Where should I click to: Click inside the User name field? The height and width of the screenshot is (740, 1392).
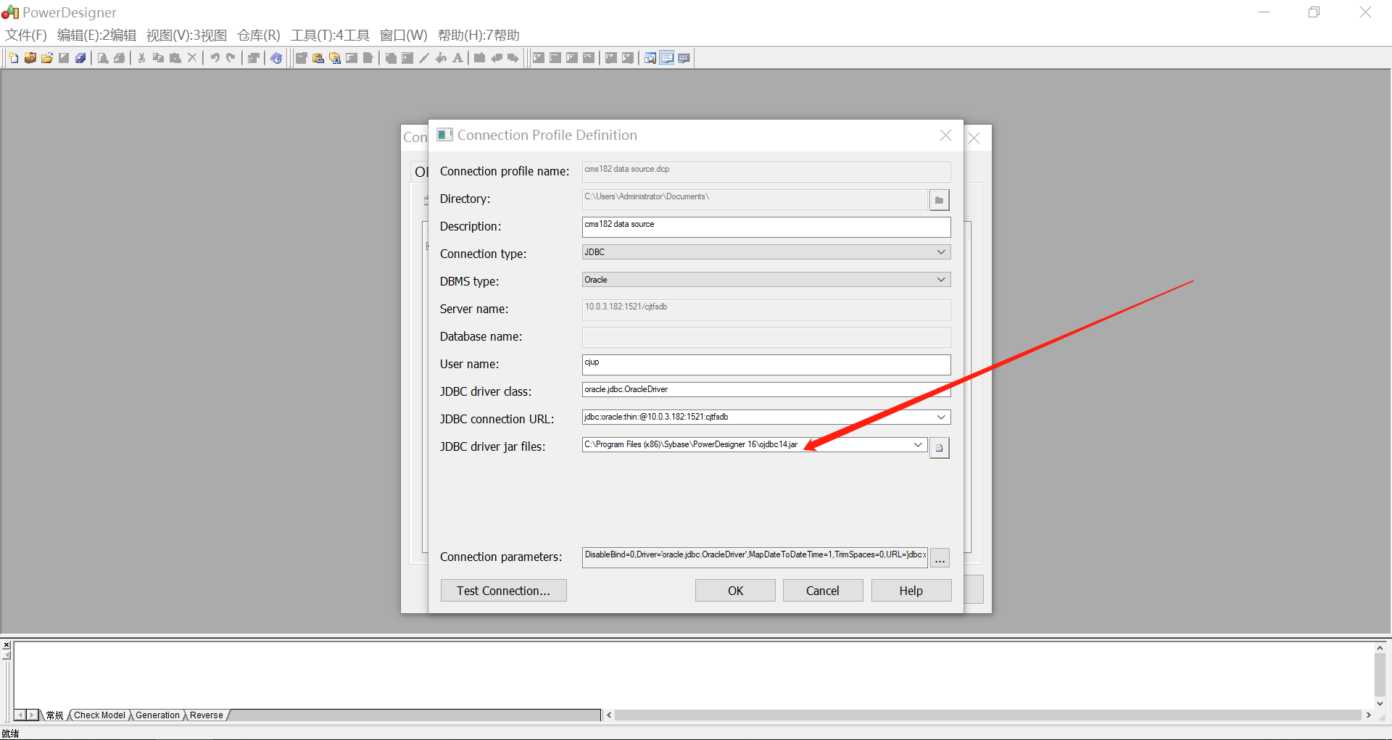[x=766, y=365]
